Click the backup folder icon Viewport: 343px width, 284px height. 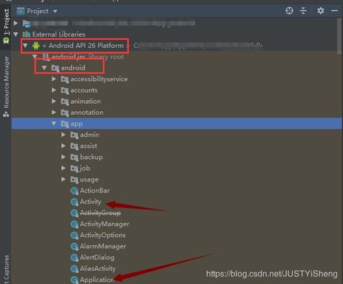pos(74,157)
